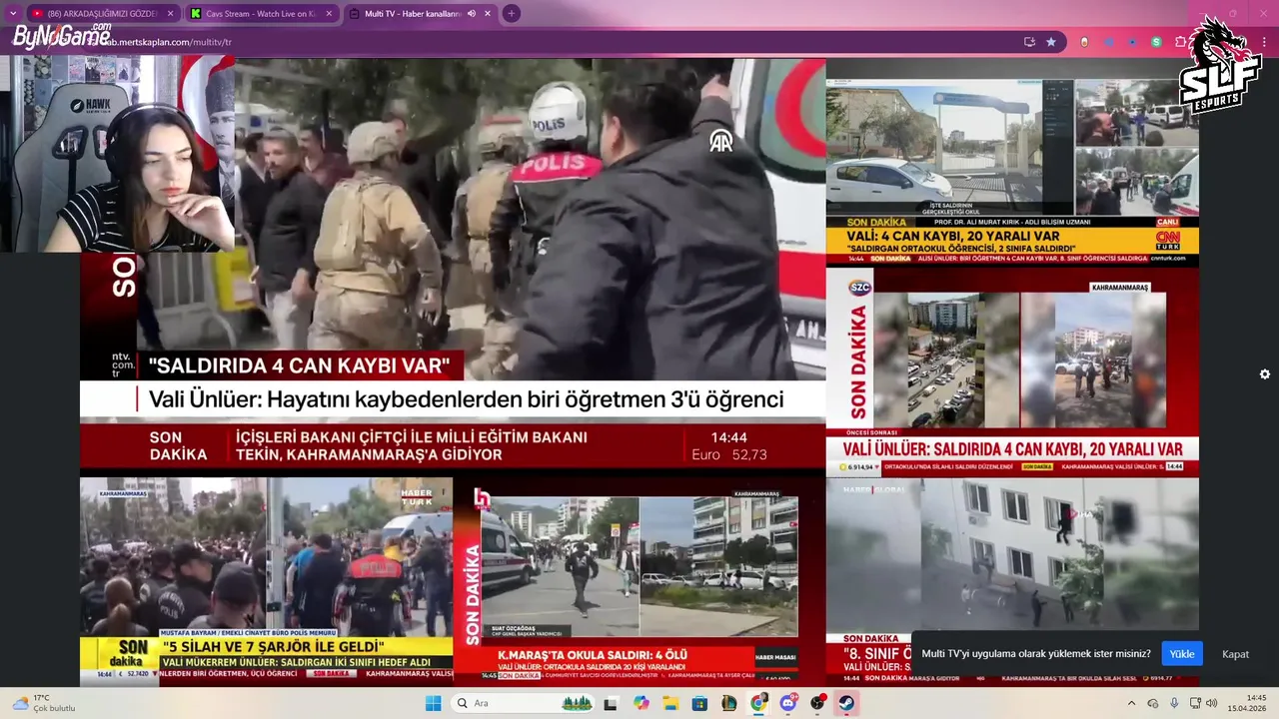The image size is (1279, 719).
Task: Open Task View from taskbar
Action: 611,703
